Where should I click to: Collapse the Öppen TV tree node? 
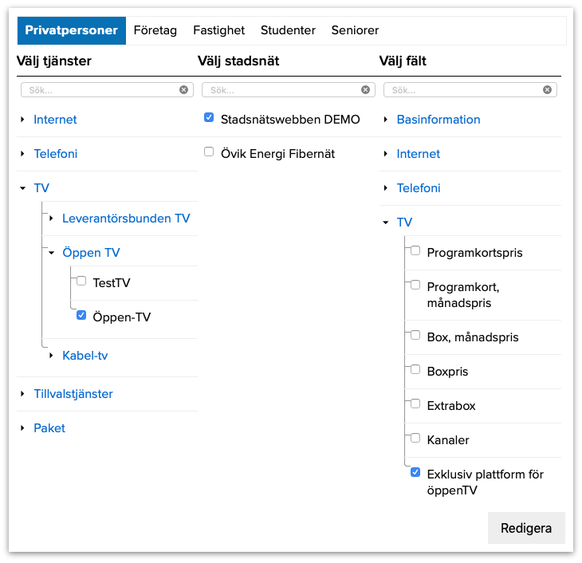pos(51,253)
